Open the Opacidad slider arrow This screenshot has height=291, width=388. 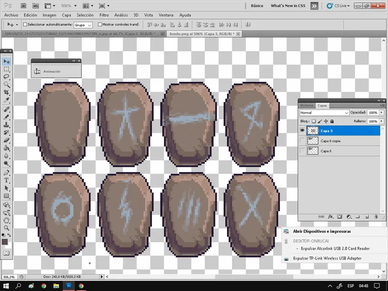click(x=381, y=113)
